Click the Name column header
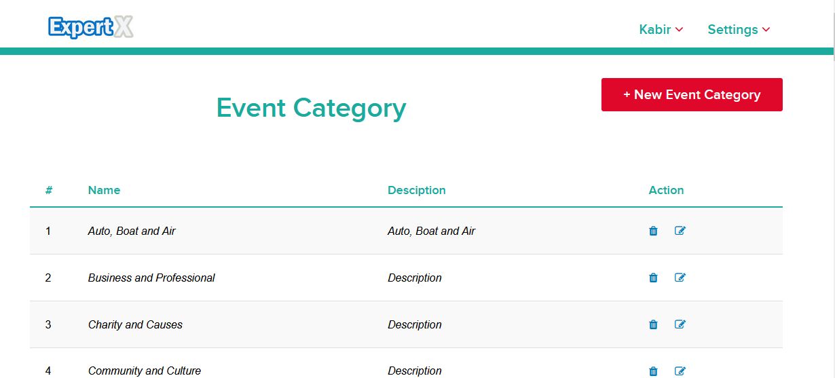This screenshot has width=835, height=378. (104, 191)
